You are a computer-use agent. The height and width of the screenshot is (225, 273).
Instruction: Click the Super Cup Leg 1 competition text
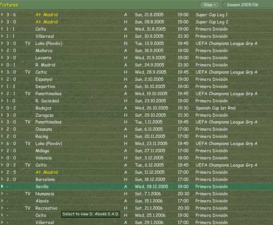coord(211,15)
